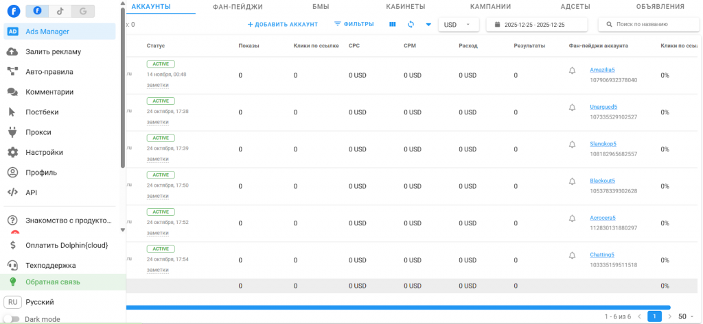Open Авто-правила in the sidebar

coord(49,72)
